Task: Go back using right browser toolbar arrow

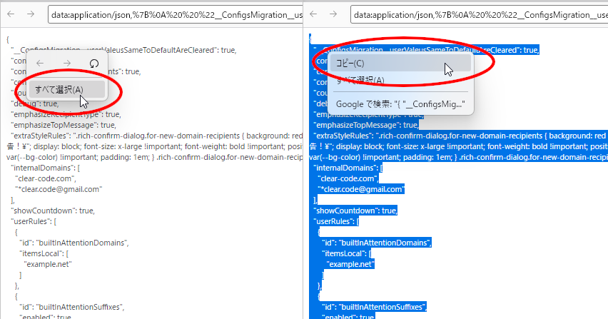Action: pos(315,14)
